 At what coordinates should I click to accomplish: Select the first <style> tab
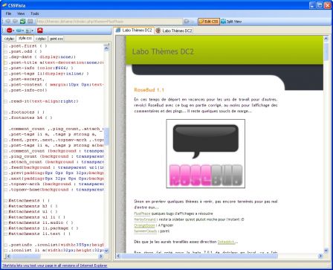click(x=9, y=39)
